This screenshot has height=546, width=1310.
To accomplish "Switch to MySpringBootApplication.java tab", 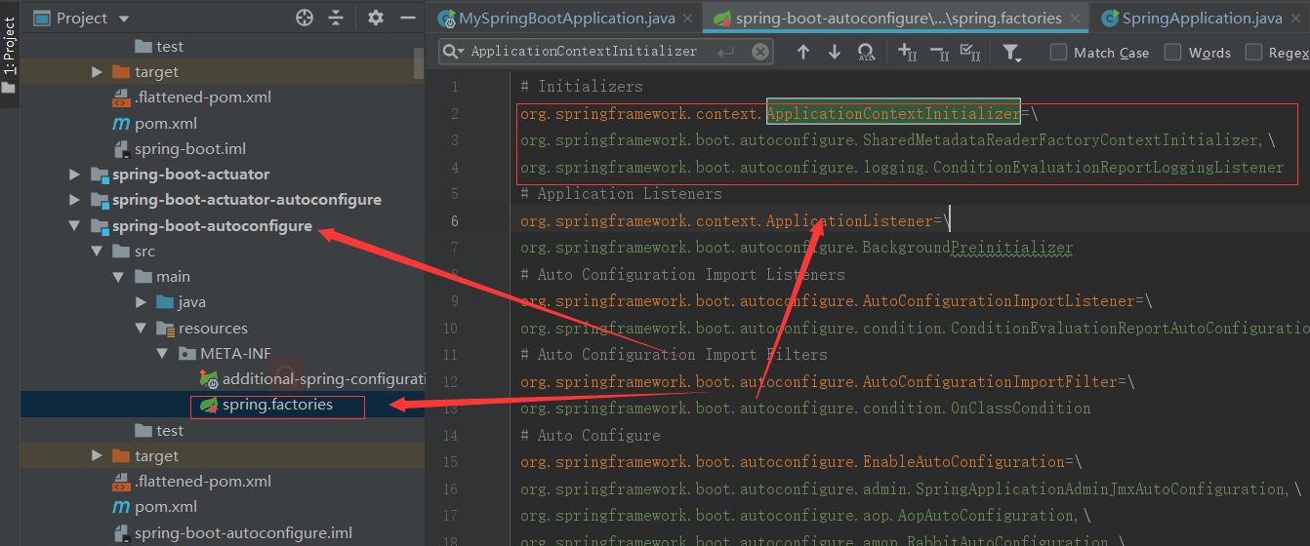I will point(566,18).
